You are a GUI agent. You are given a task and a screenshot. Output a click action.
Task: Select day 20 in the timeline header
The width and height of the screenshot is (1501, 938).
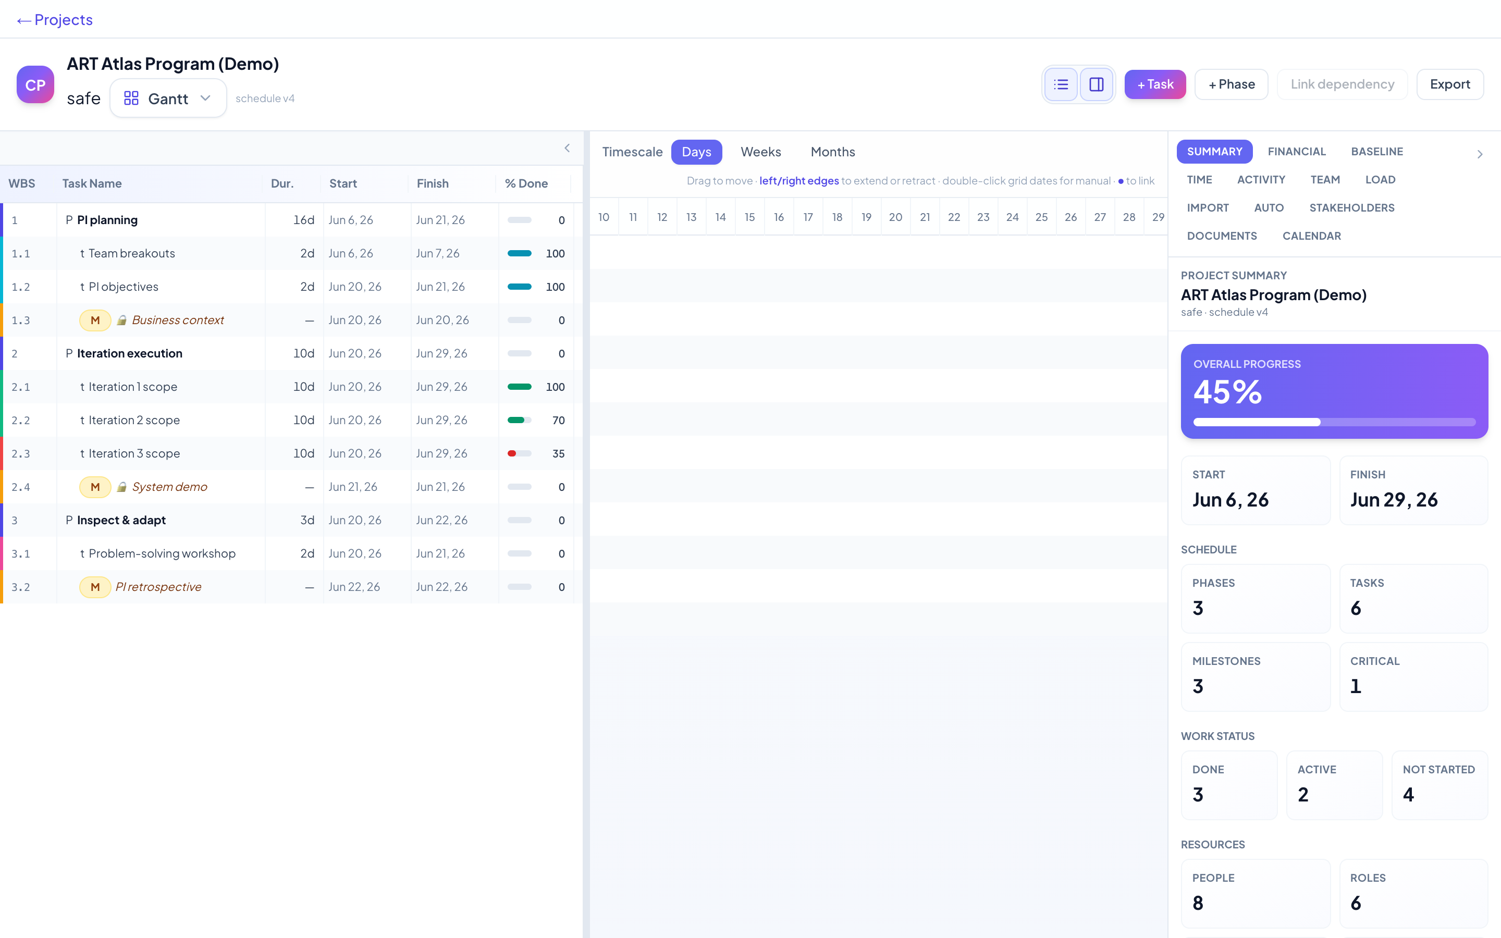coord(895,217)
